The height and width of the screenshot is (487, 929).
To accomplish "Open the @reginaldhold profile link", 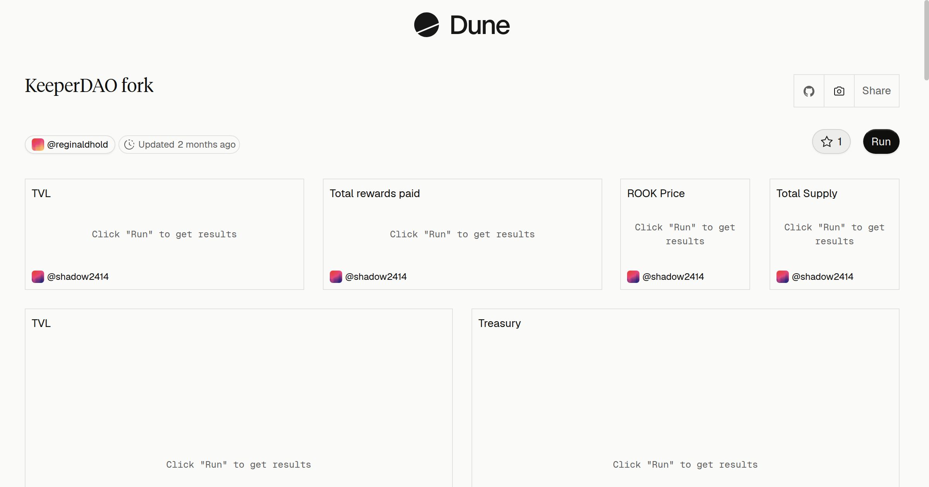I will (77, 145).
